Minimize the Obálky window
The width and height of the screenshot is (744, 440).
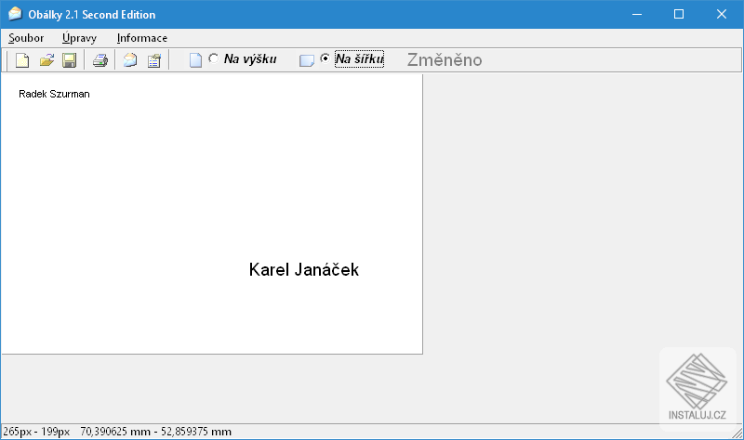(637, 14)
